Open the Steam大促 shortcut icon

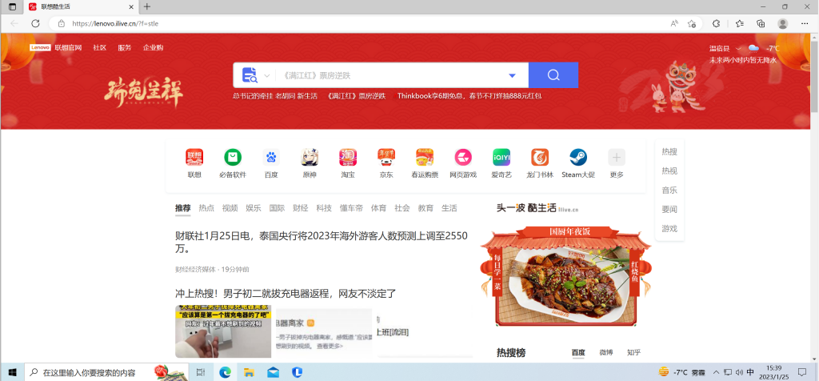[x=578, y=158]
